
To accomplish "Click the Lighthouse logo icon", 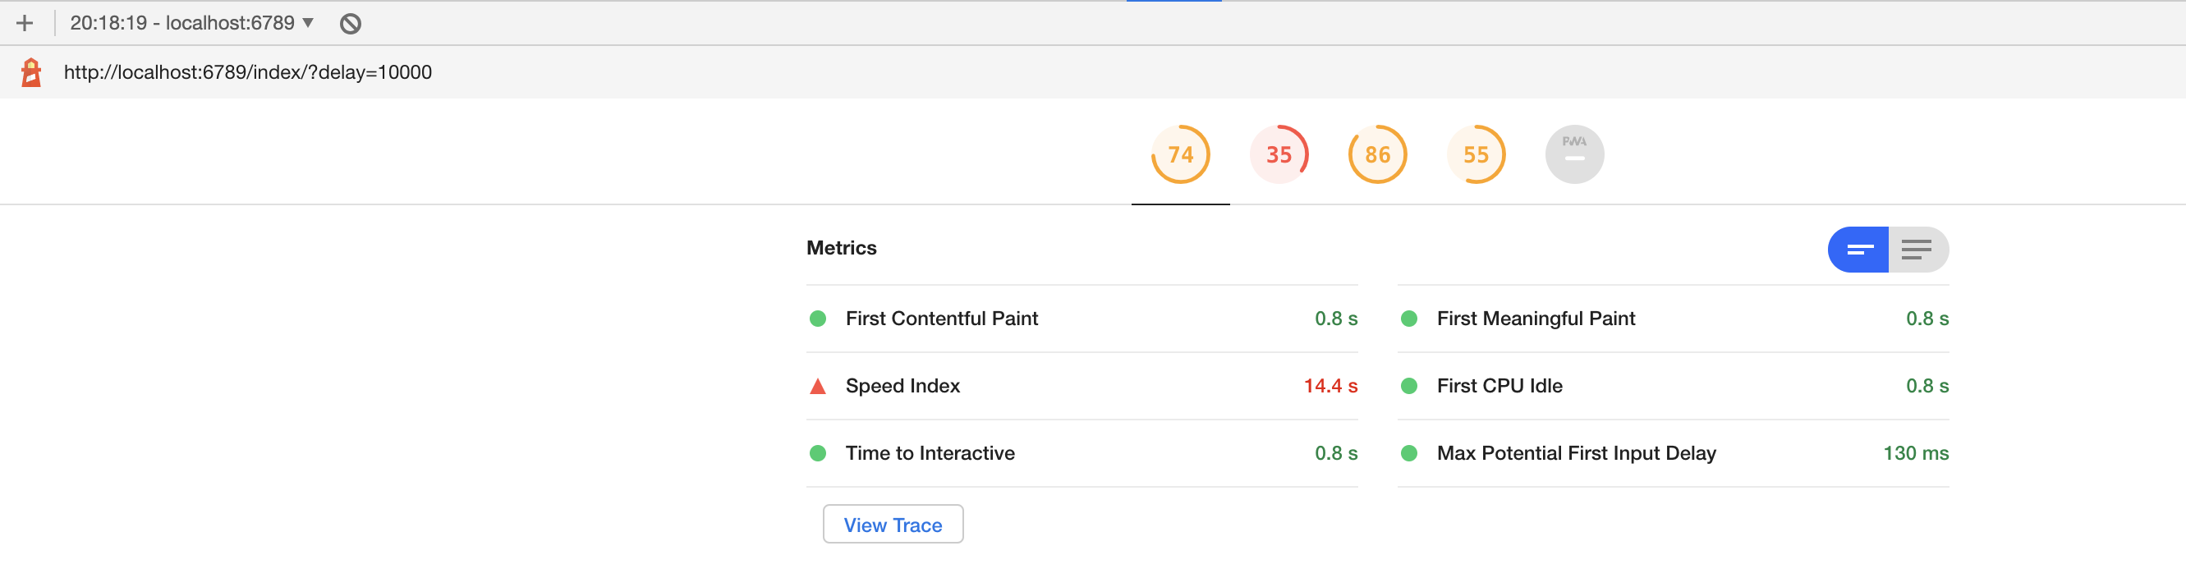I will coord(31,72).
